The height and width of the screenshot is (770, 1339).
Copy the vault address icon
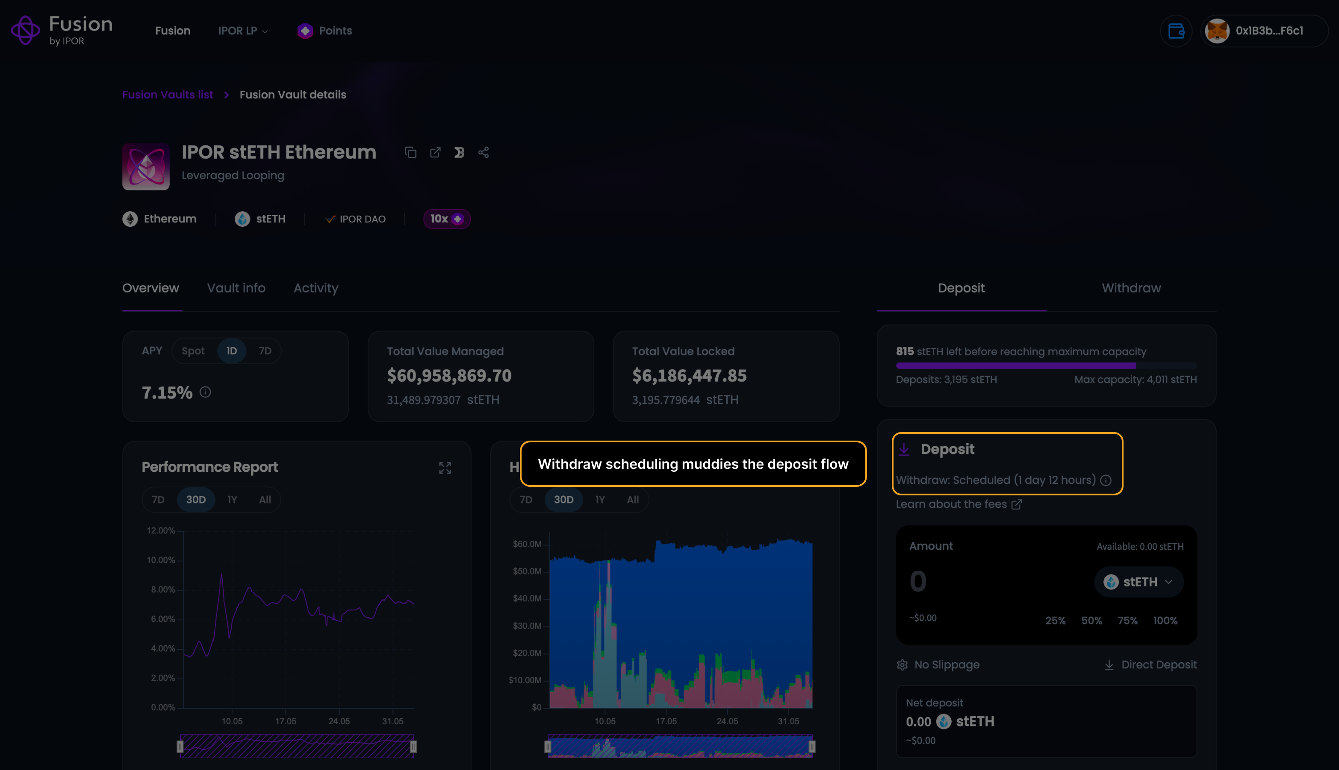410,152
